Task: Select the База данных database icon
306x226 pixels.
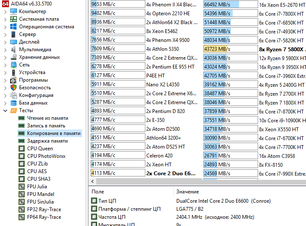Action: (14, 103)
